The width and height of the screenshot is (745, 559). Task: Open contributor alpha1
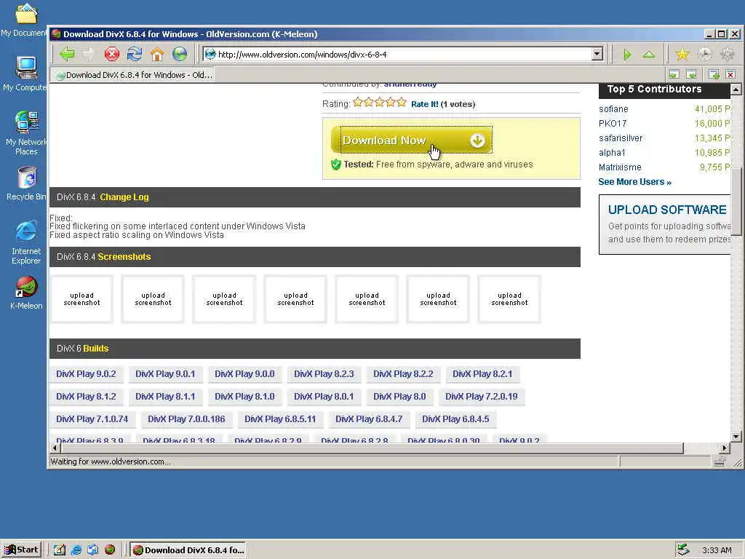612,153
